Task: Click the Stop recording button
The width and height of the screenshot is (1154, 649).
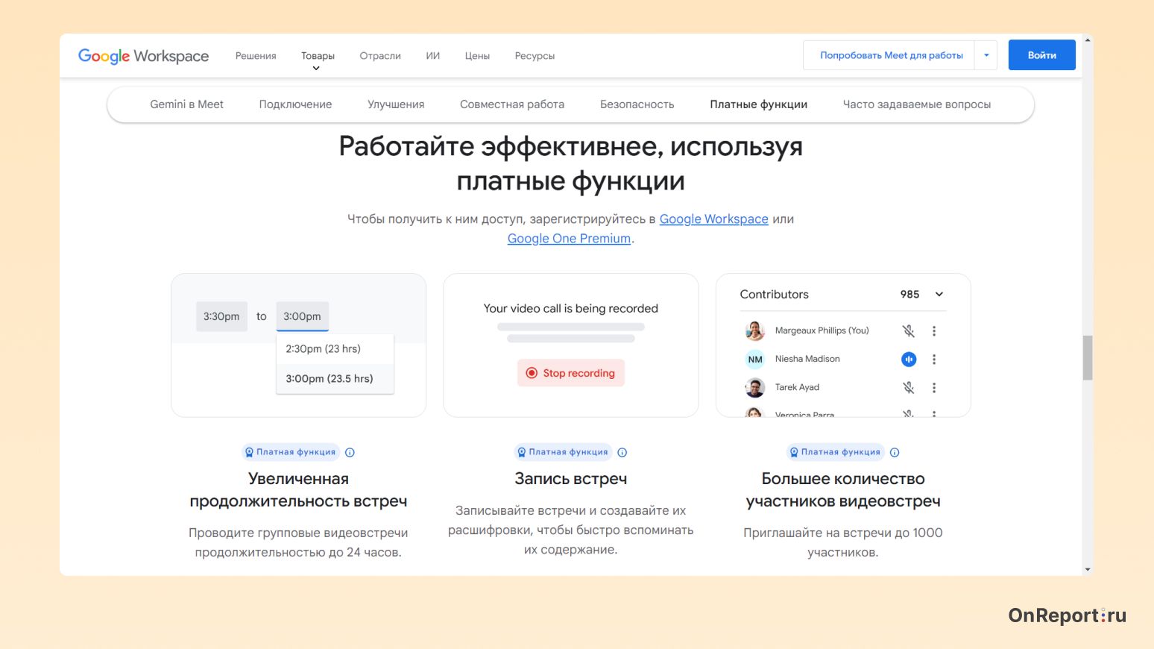Action: tap(571, 373)
